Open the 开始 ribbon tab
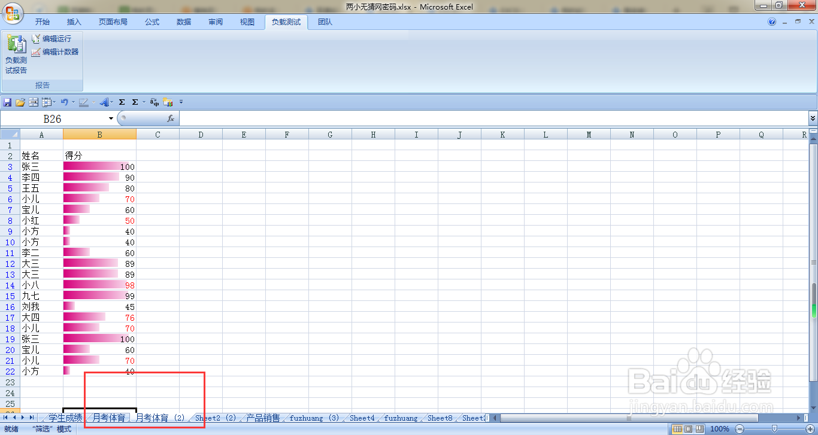Image resolution: width=818 pixels, height=435 pixels. tap(43, 22)
